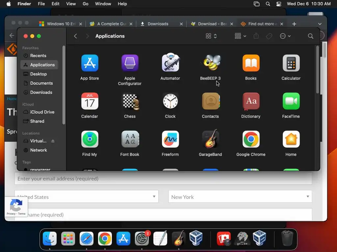The width and height of the screenshot is (337, 252).
Task: Click the Clock app icon
Action: pyautogui.click(x=170, y=101)
